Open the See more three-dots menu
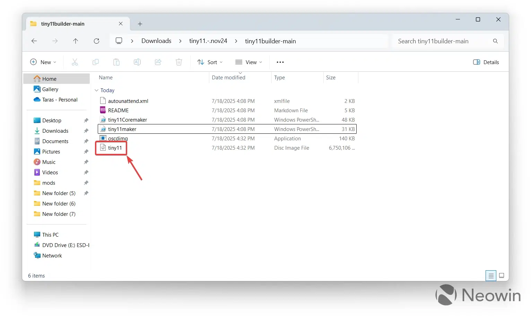Screen dimensions: 531x316 [x=280, y=62]
